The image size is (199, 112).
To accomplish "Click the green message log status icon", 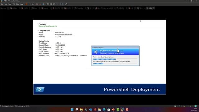I will 196,106.
